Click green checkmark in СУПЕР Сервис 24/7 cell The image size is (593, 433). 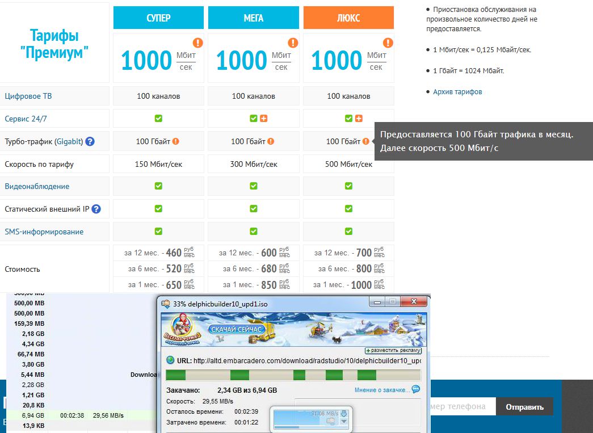click(x=158, y=119)
